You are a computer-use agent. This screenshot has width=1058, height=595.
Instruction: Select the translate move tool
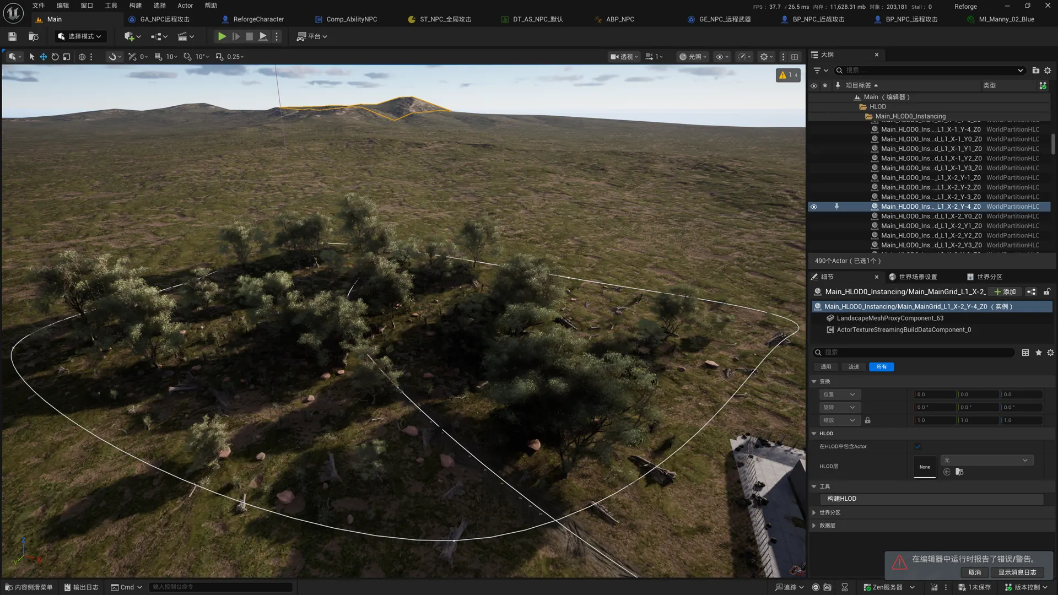[43, 57]
